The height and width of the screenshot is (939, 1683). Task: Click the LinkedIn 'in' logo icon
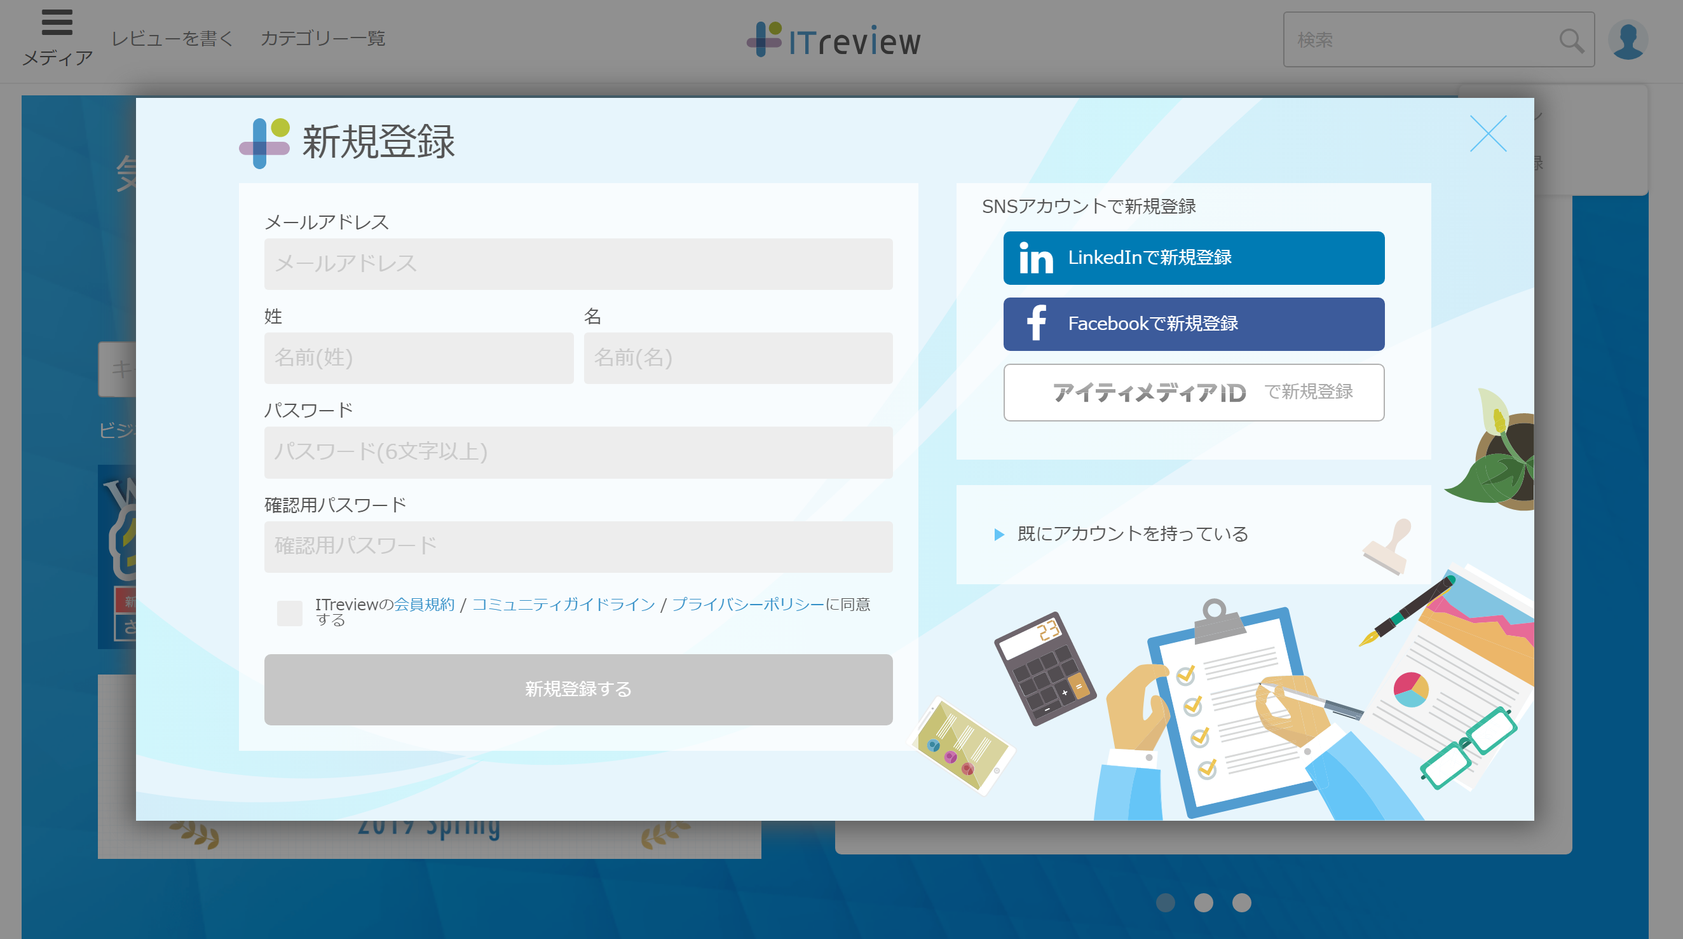pos(1035,258)
